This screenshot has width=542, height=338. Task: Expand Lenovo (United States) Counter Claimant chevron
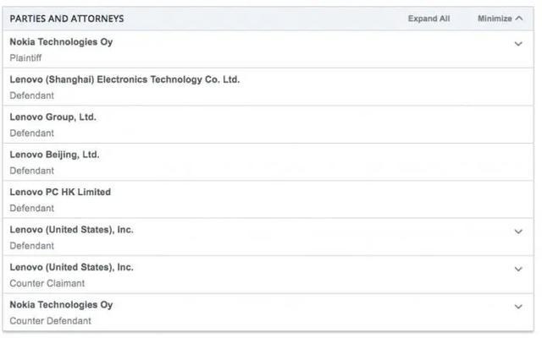point(518,269)
